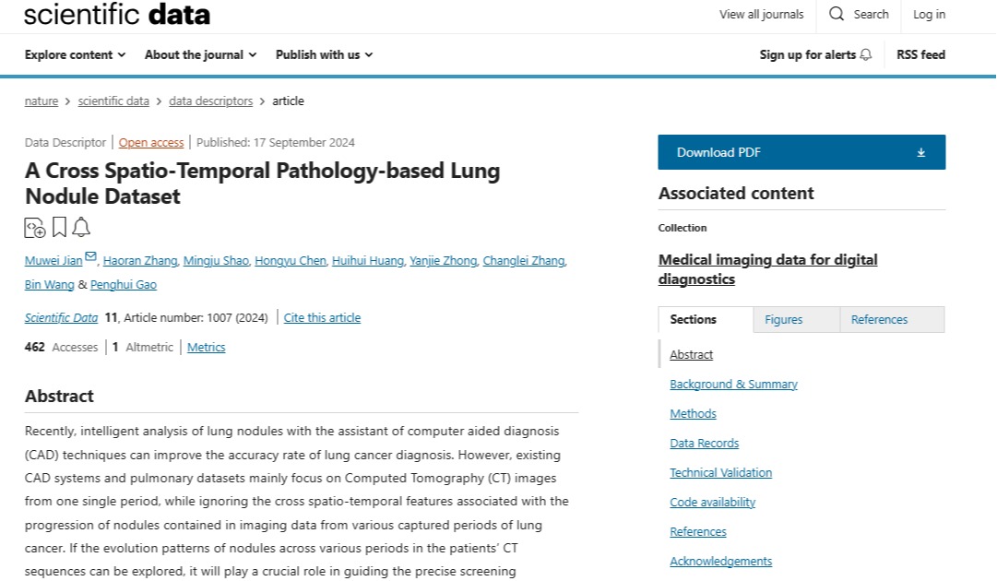Click the code/data availability icon under the title
The height and width of the screenshot is (581, 997).
click(x=35, y=228)
